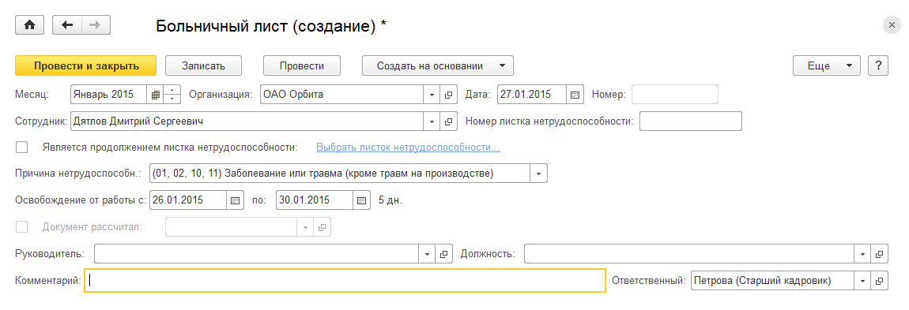909x310 pixels.
Task: Click the Провести и закрыть button
Action: (86, 65)
